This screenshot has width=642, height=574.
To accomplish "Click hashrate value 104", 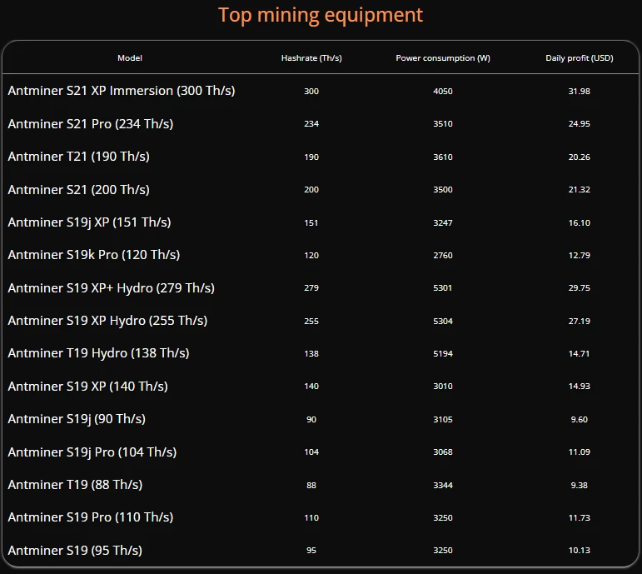I will click(311, 452).
